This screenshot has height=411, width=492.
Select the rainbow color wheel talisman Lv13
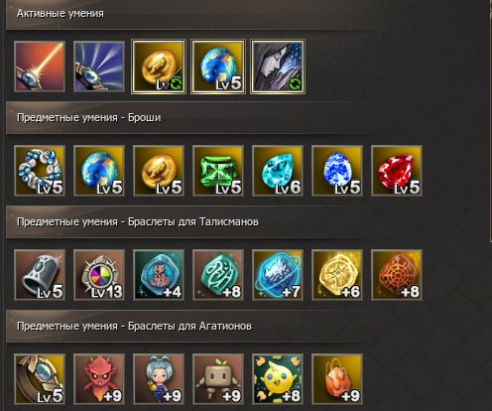click(99, 275)
